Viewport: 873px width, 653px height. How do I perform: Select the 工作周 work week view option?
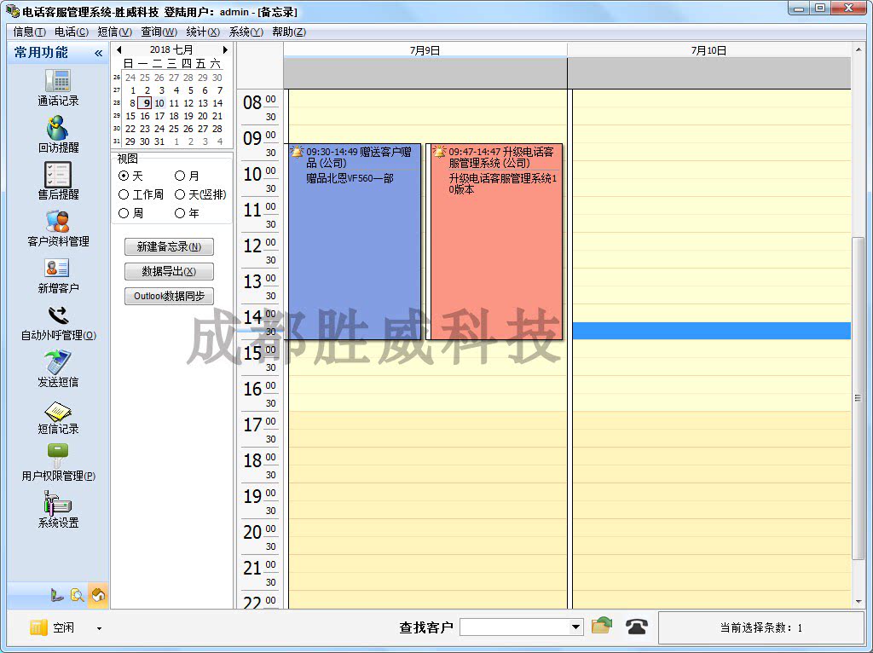[x=124, y=194]
